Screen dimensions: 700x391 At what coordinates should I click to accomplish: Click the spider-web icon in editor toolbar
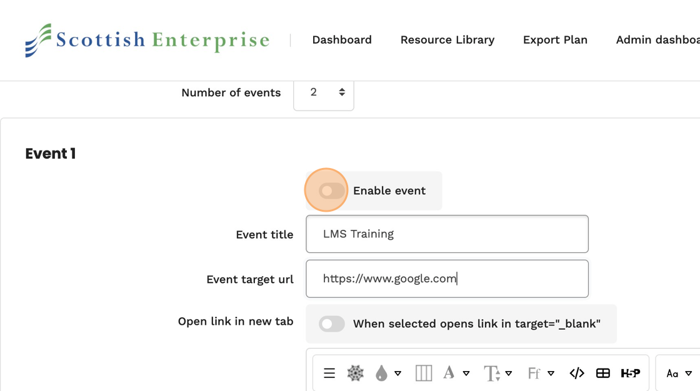[x=355, y=374]
